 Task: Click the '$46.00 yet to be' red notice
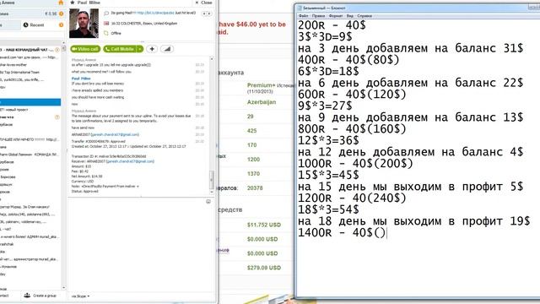(262, 24)
